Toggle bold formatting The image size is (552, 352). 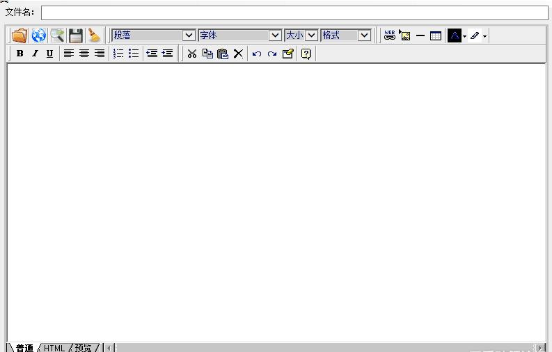coord(19,54)
